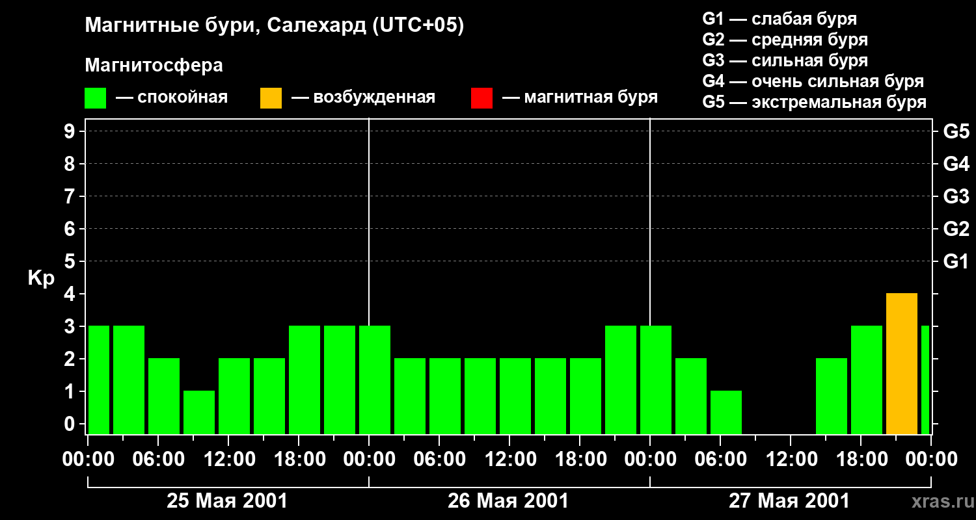Click the — возбужденная legend label
Image resolution: width=976 pixels, height=520 pixels.
tap(363, 97)
